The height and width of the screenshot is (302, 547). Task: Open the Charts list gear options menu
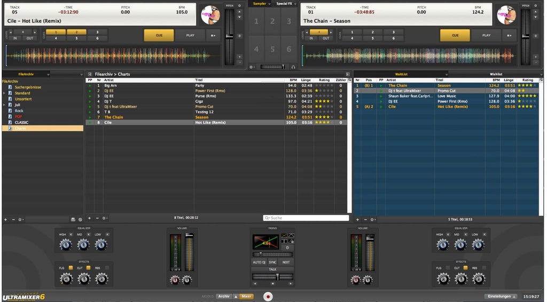tap(105, 218)
